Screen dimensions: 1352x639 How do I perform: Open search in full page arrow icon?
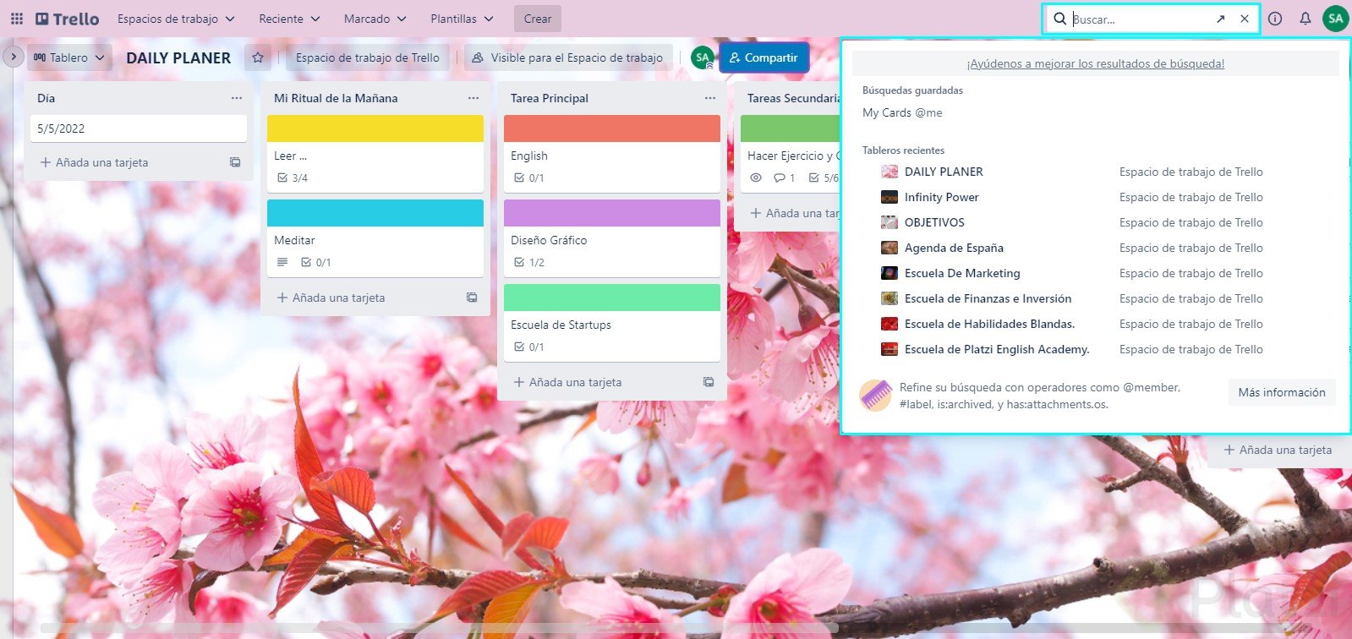pyautogui.click(x=1220, y=19)
